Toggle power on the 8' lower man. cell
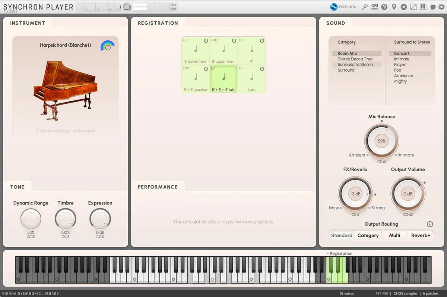 click(205, 41)
